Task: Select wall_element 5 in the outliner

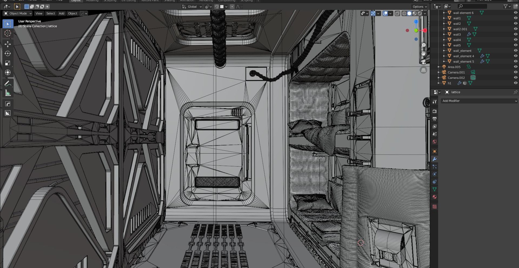Action: pos(463,62)
